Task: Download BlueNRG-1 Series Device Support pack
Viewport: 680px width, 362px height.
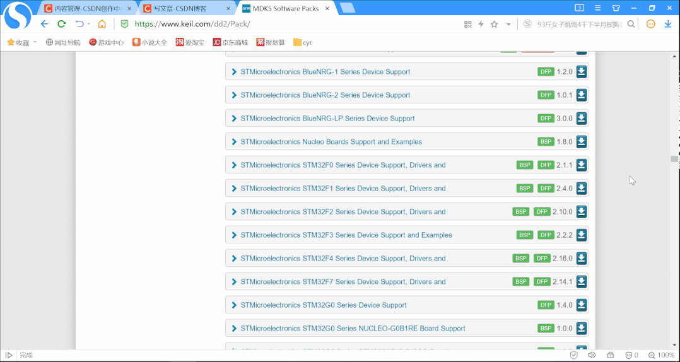Action: point(581,71)
